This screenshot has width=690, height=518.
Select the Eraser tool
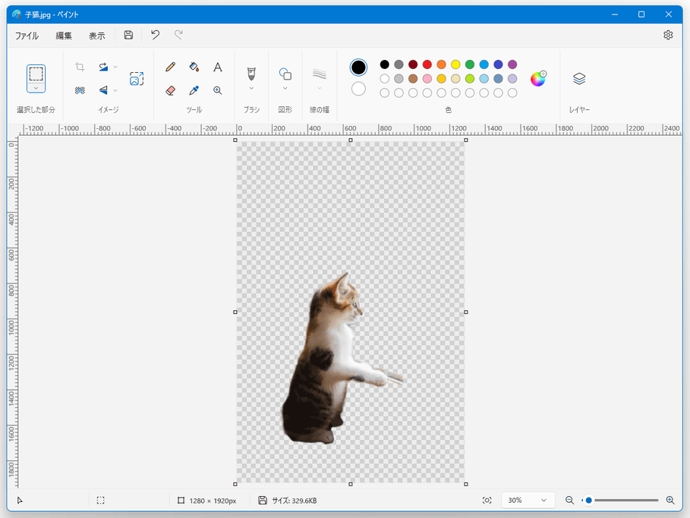pyautogui.click(x=170, y=89)
